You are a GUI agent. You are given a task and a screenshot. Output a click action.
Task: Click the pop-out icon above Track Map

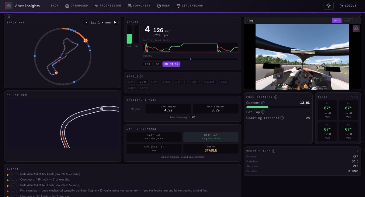point(9,17)
